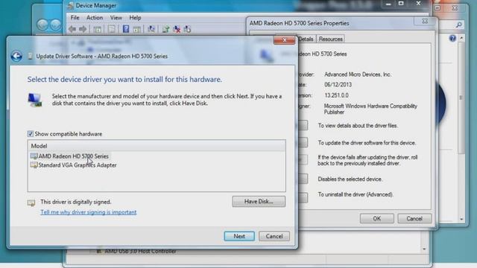Image resolution: width=477 pixels, height=268 pixels.
Task: Click the scroll up arrow in the rightmost window
Action: tap(461, 38)
